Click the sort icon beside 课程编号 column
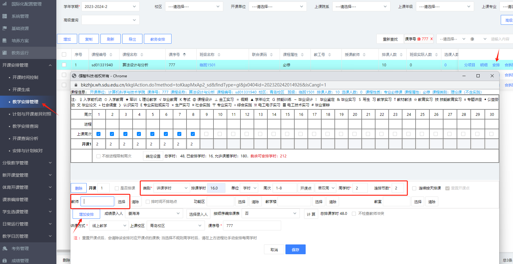 111,55
